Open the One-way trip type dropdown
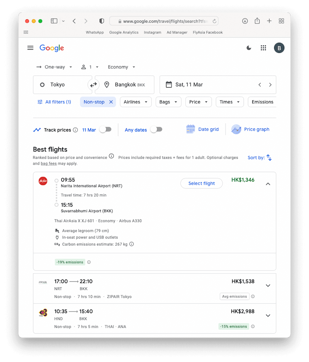The image size is (309, 362). tap(54, 67)
